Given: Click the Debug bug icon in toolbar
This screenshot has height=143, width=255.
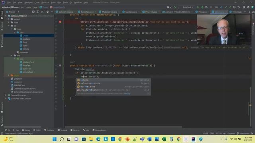Looking at the screenshot, I should [202, 7].
